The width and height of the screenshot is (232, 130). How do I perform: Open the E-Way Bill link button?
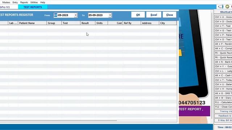tap(223, 120)
